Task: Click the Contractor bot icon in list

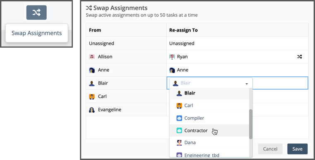Action: pyautogui.click(x=179, y=131)
